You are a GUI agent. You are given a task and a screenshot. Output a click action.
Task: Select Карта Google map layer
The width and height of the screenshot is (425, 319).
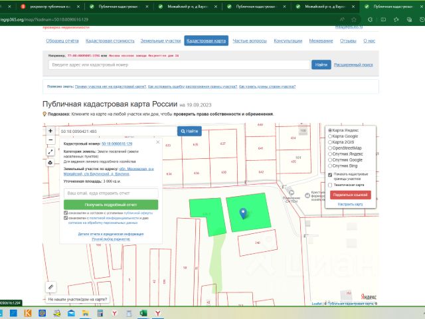330,136
